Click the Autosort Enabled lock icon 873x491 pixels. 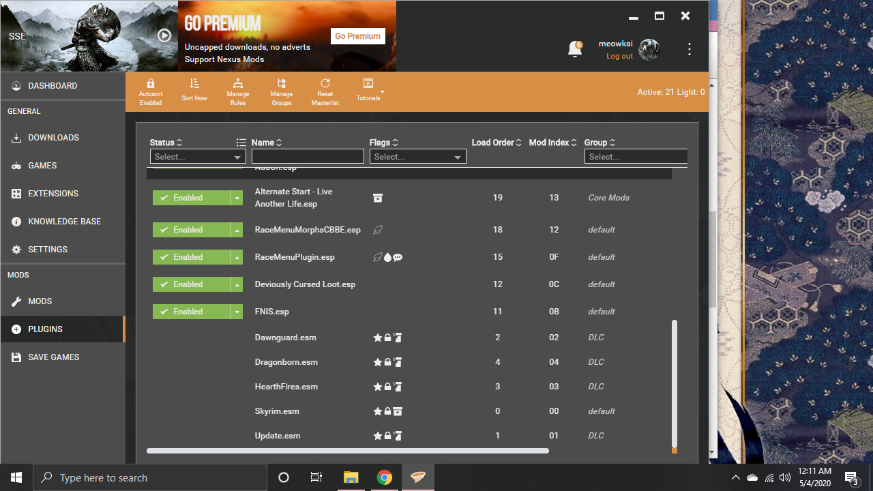tap(151, 83)
